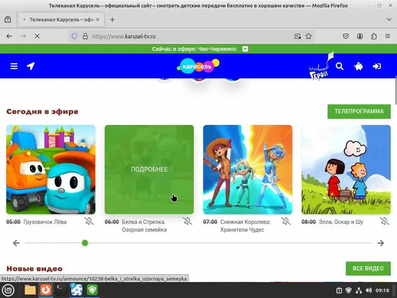Click the sign-in arrow icon
The image size is (397, 298).
377,66
